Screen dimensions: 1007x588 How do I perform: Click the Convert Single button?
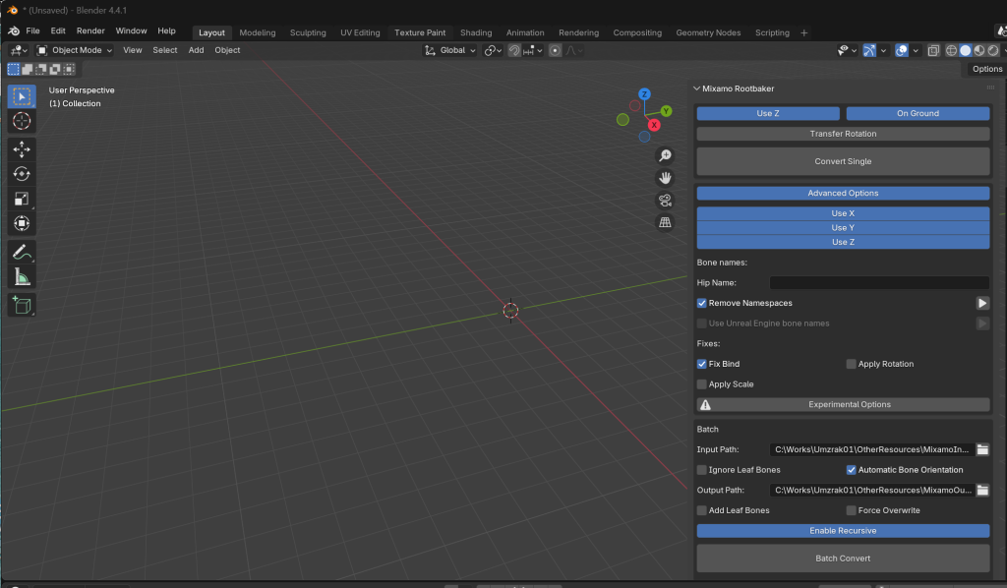(x=843, y=161)
